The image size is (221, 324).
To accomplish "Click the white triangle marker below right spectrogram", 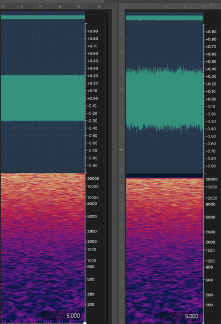I will pyautogui.click(x=203, y=323).
